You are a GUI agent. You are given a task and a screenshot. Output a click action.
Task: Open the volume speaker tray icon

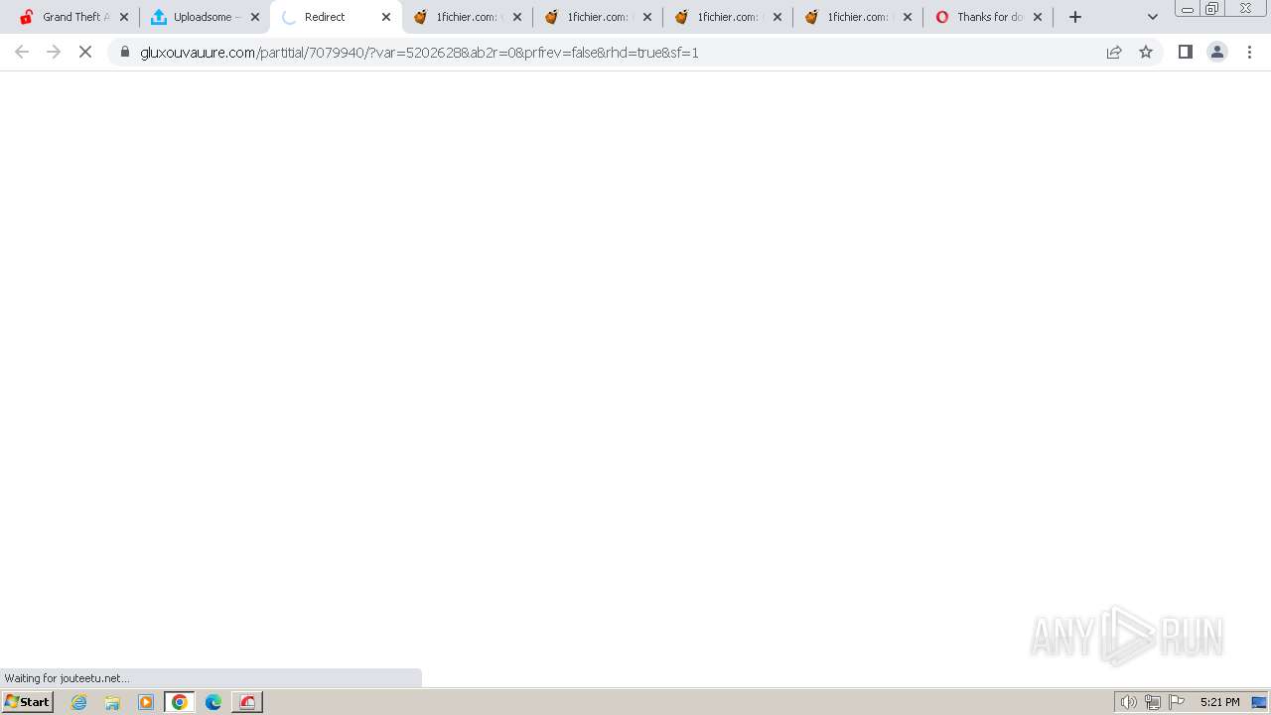[1129, 702]
